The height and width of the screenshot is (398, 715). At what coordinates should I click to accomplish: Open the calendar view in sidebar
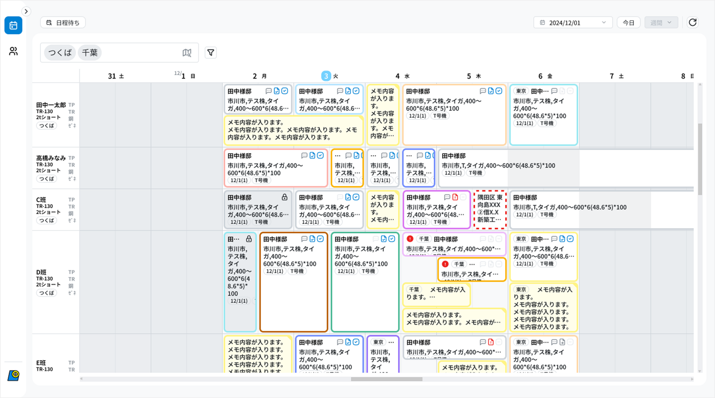pos(13,25)
